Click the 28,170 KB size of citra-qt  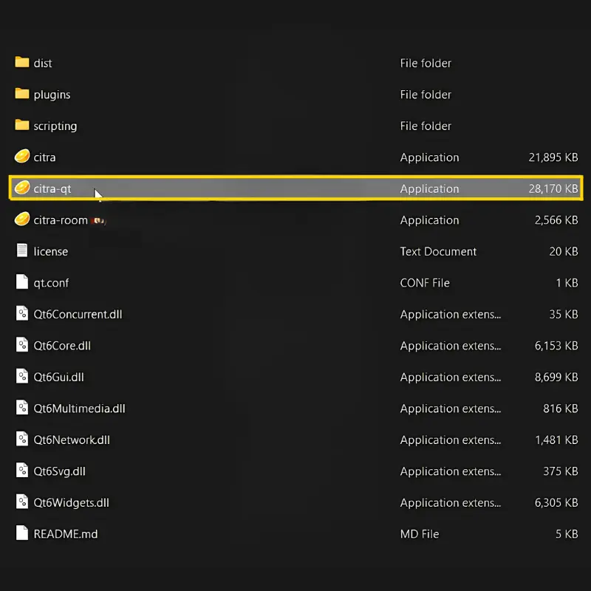(553, 189)
